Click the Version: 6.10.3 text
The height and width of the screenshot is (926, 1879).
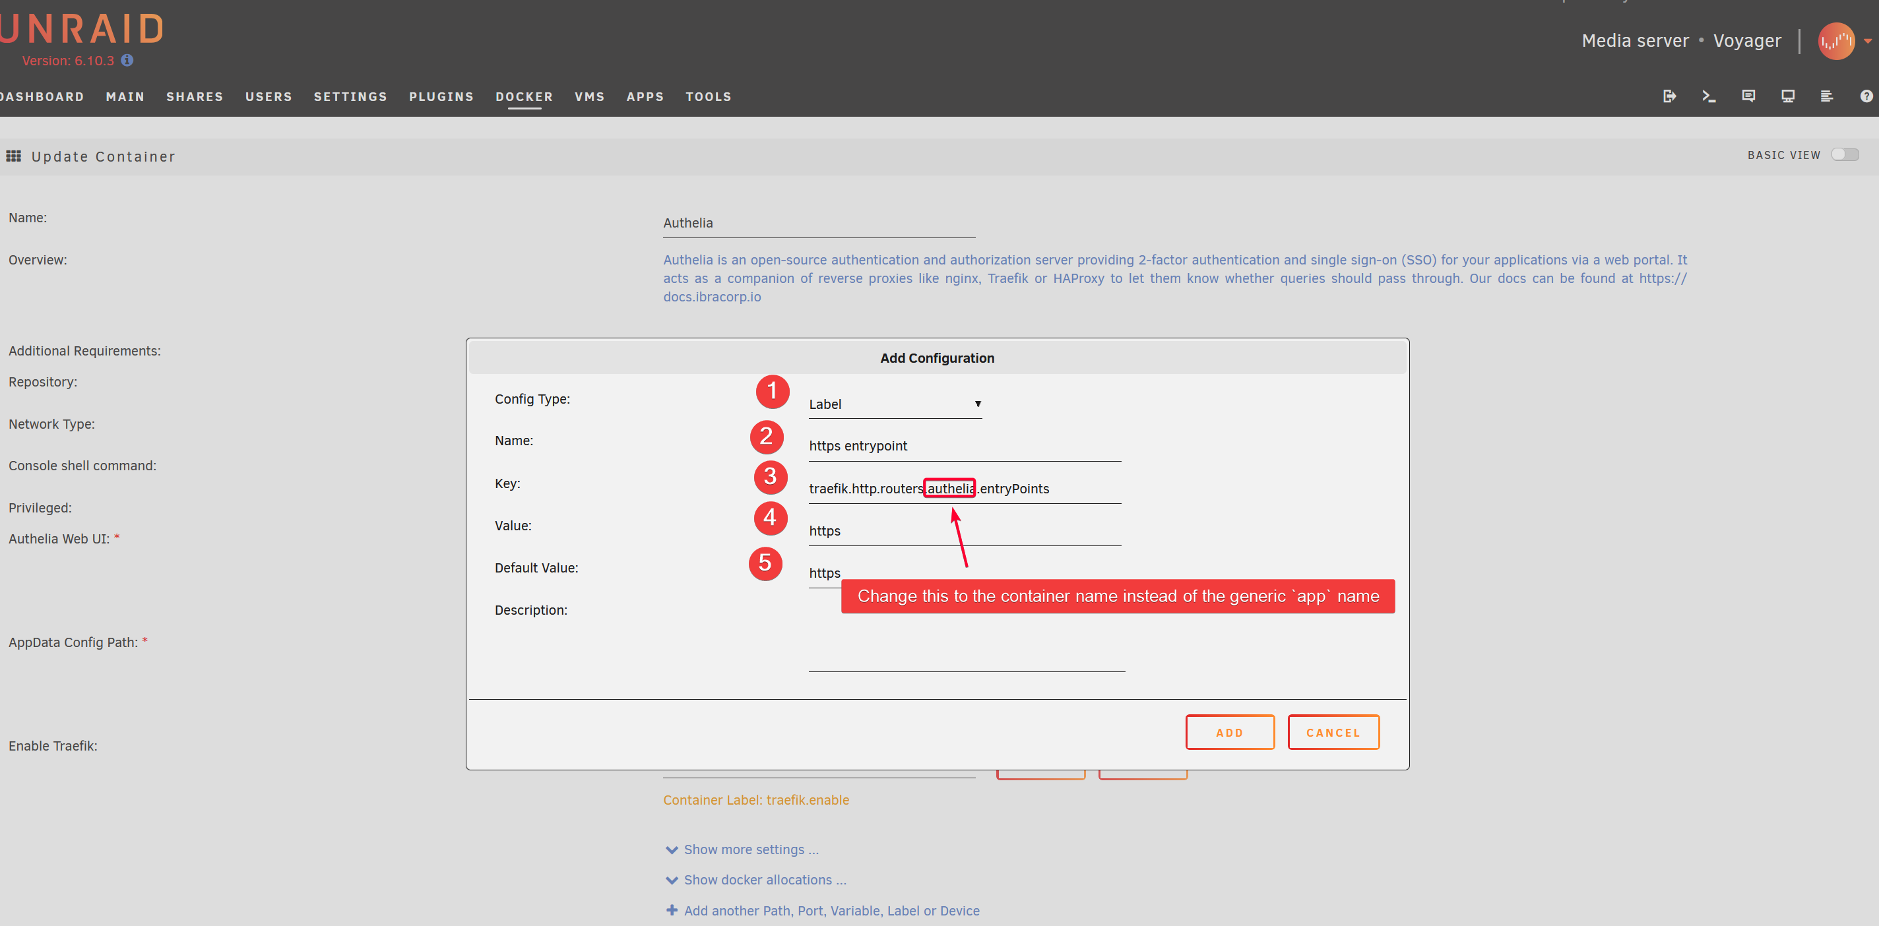[68, 61]
